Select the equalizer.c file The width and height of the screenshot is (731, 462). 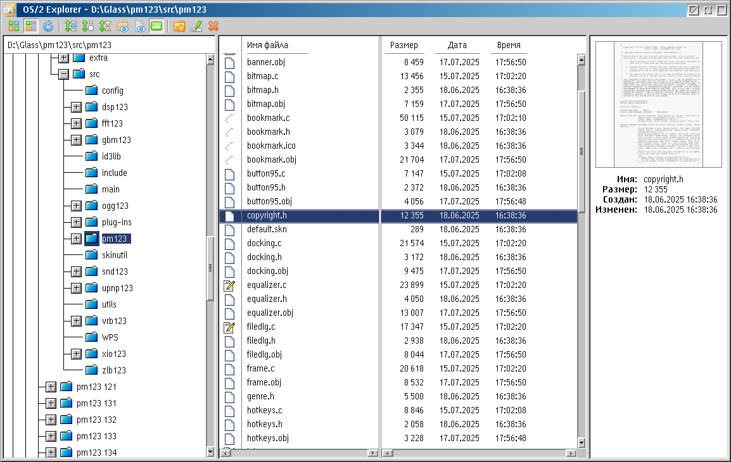[267, 285]
